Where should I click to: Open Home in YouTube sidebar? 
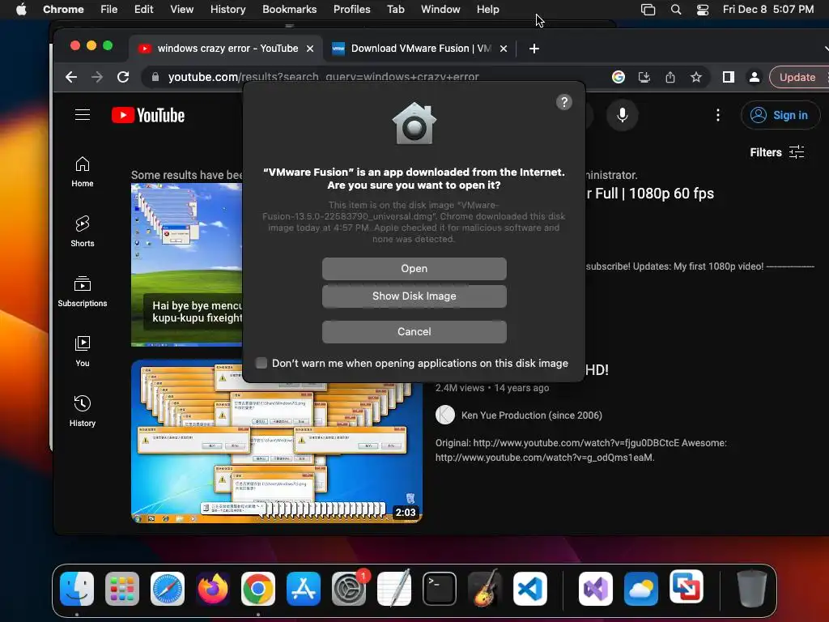pyautogui.click(x=83, y=172)
